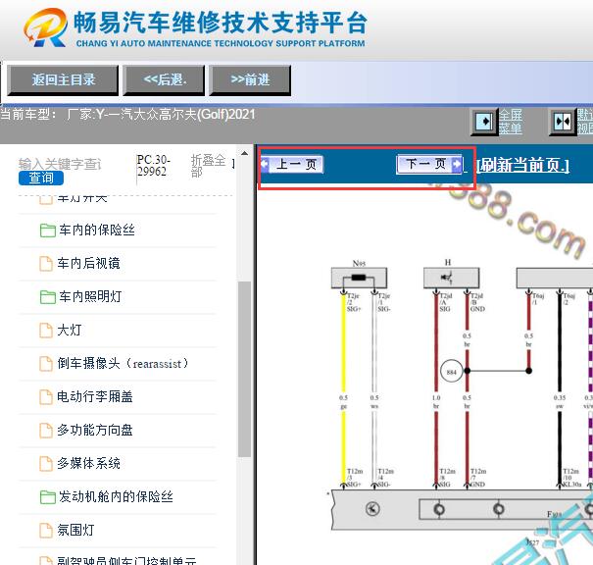
Task: Click document icon beside 车内后视镜
Action: [x=46, y=264]
